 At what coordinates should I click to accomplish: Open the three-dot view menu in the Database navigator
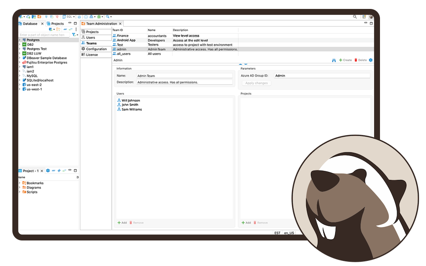[x=76, y=29]
